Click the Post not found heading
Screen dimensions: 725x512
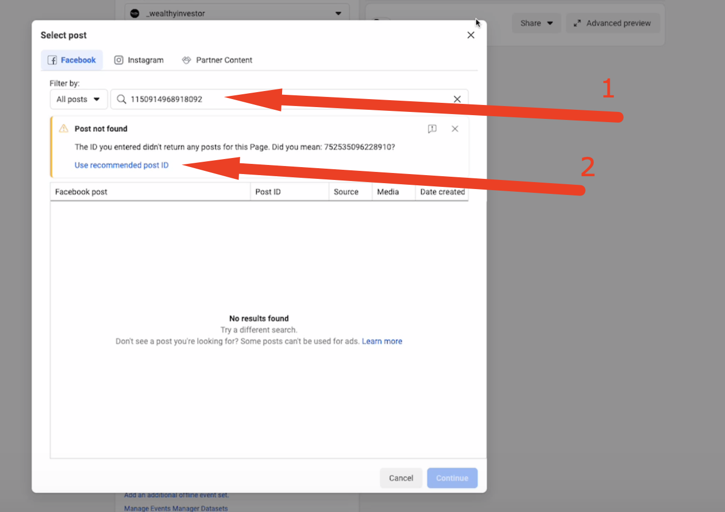pos(101,129)
